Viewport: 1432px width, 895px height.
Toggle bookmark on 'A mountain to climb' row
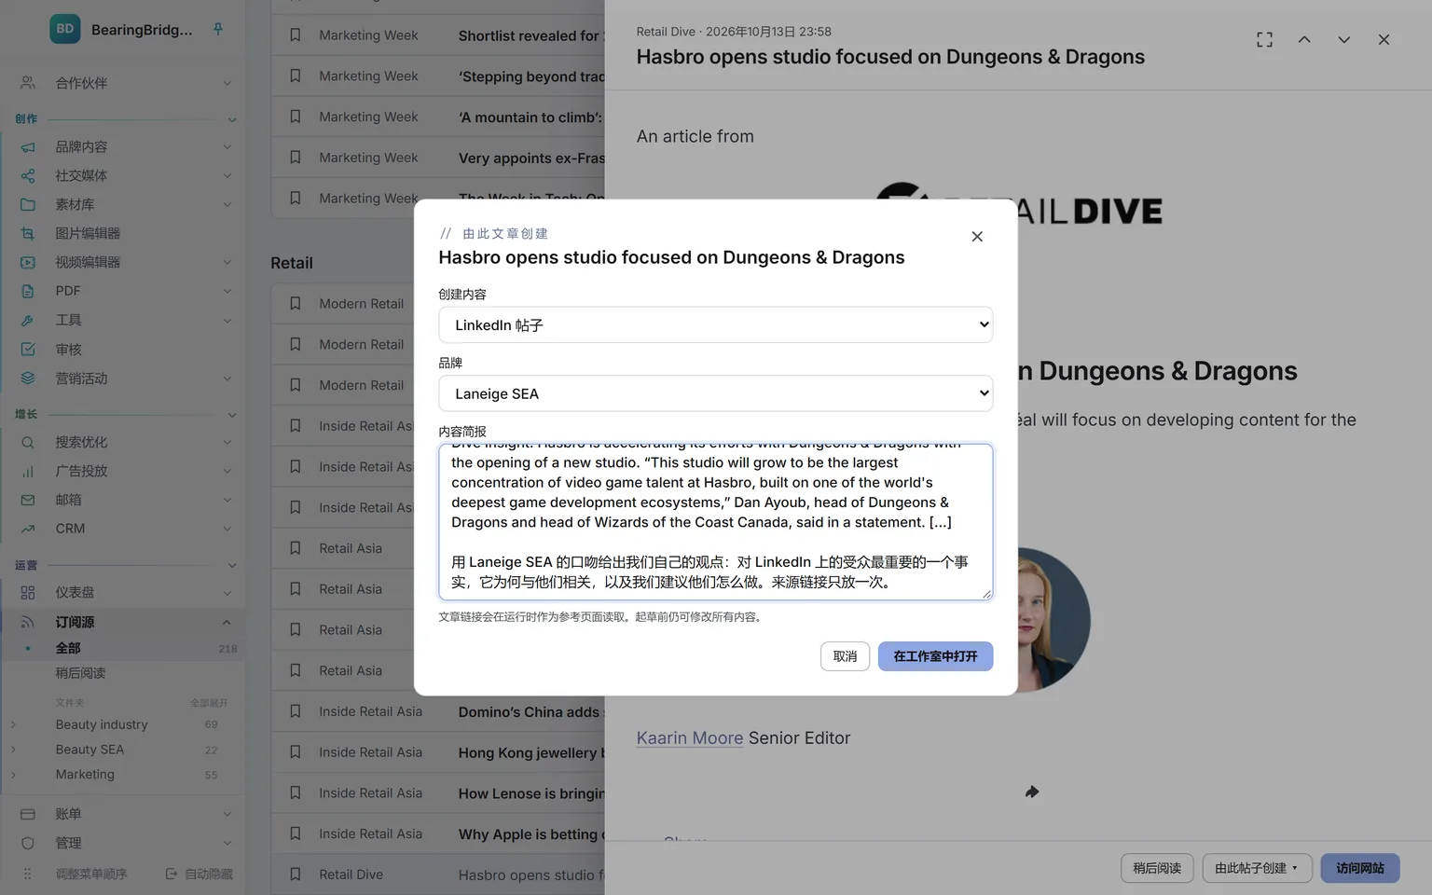click(x=296, y=117)
